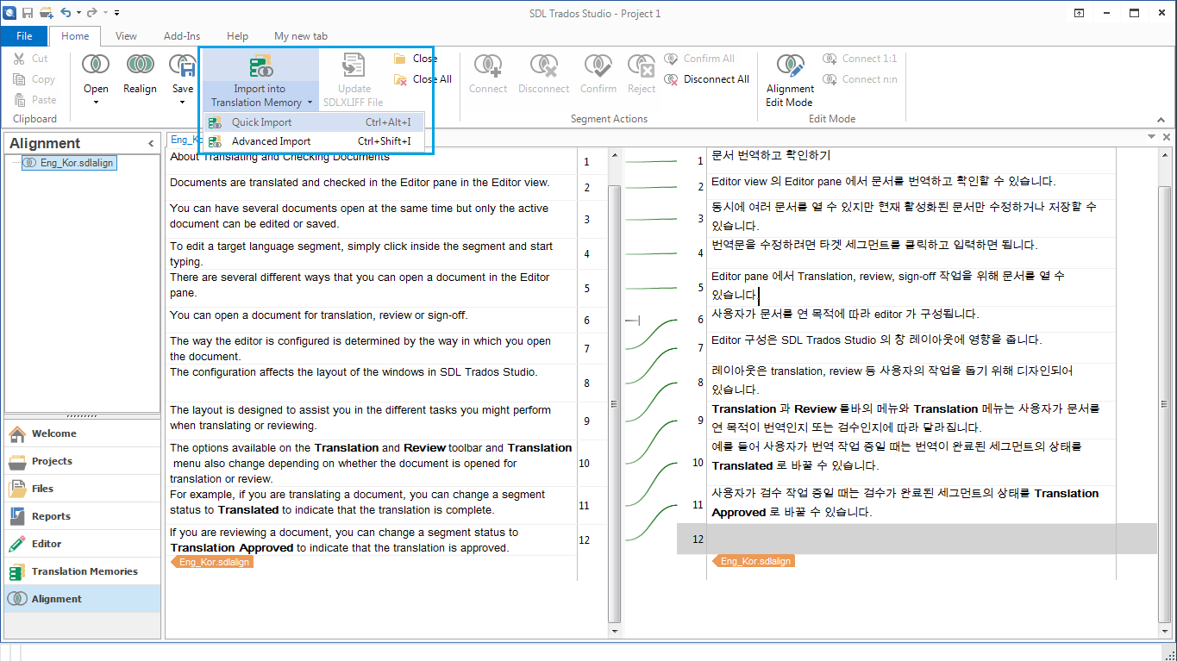Open My new tab

tap(300, 36)
